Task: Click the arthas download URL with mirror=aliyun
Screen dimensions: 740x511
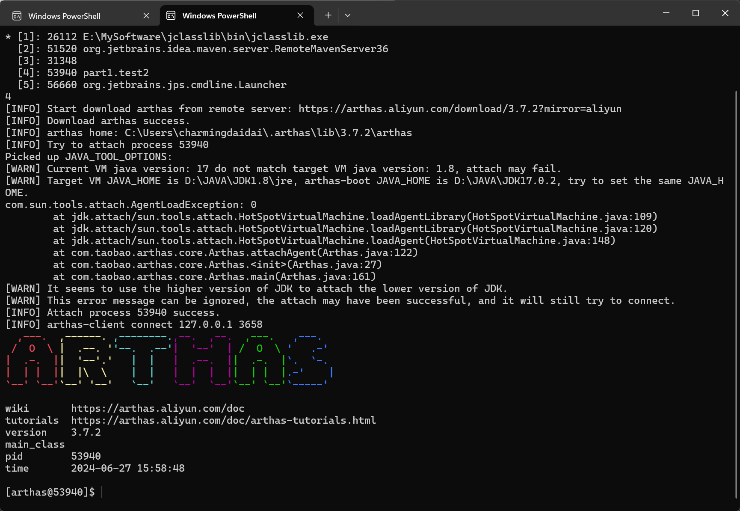Action: [460, 109]
